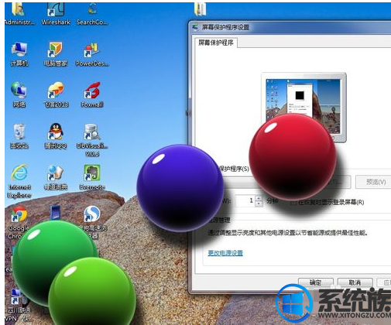Open the Network (网络) desktop icon
Image resolution: width=391 pixels, height=325 pixels.
tap(19, 91)
